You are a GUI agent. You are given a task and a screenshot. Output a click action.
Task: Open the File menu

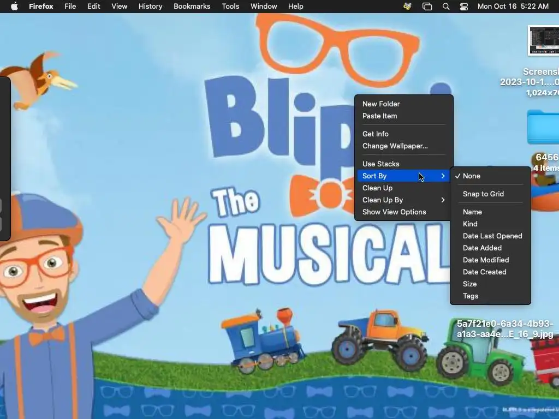70,7
